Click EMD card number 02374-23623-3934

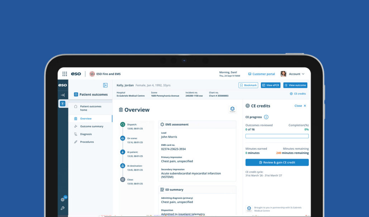coord(173,149)
